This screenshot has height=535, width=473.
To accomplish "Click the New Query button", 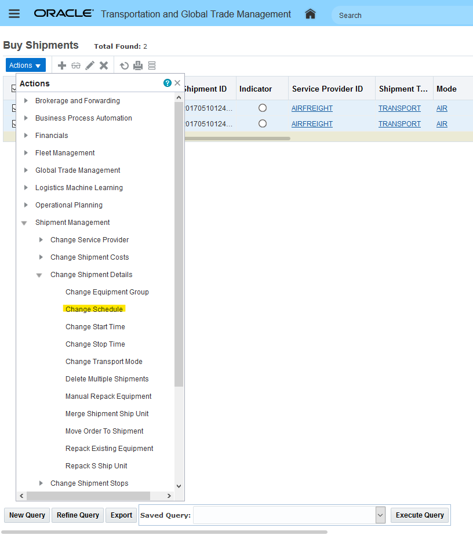I will click(27, 515).
